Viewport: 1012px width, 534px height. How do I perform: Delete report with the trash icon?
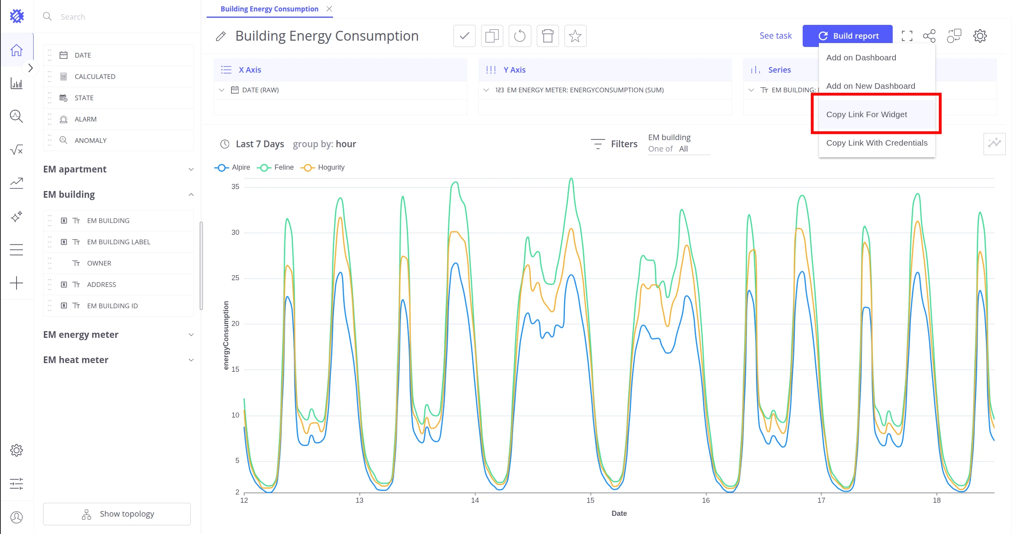coord(547,36)
